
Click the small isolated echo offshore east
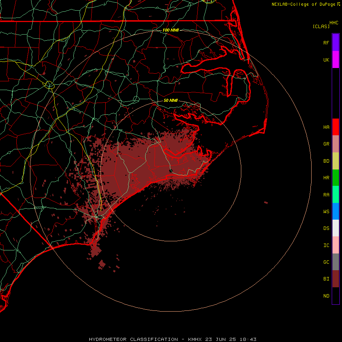click(x=266, y=203)
